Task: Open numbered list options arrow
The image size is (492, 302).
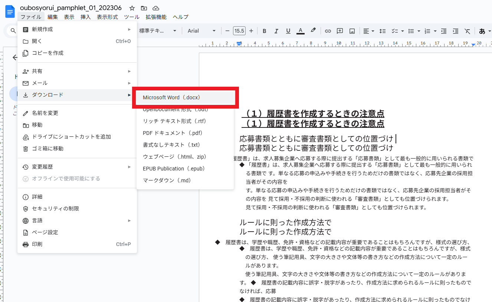Action: (x=435, y=31)
